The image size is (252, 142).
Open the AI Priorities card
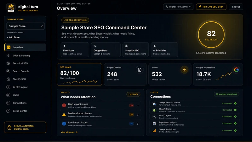click(x=164, y=50)
